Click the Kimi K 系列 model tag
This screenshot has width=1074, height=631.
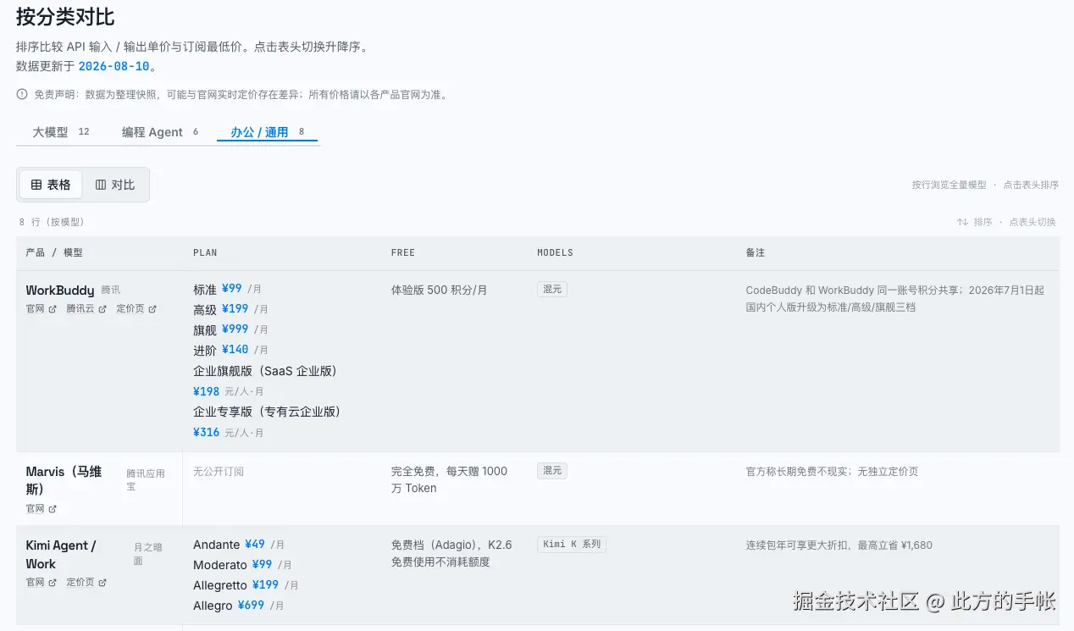tap(572, 544)
